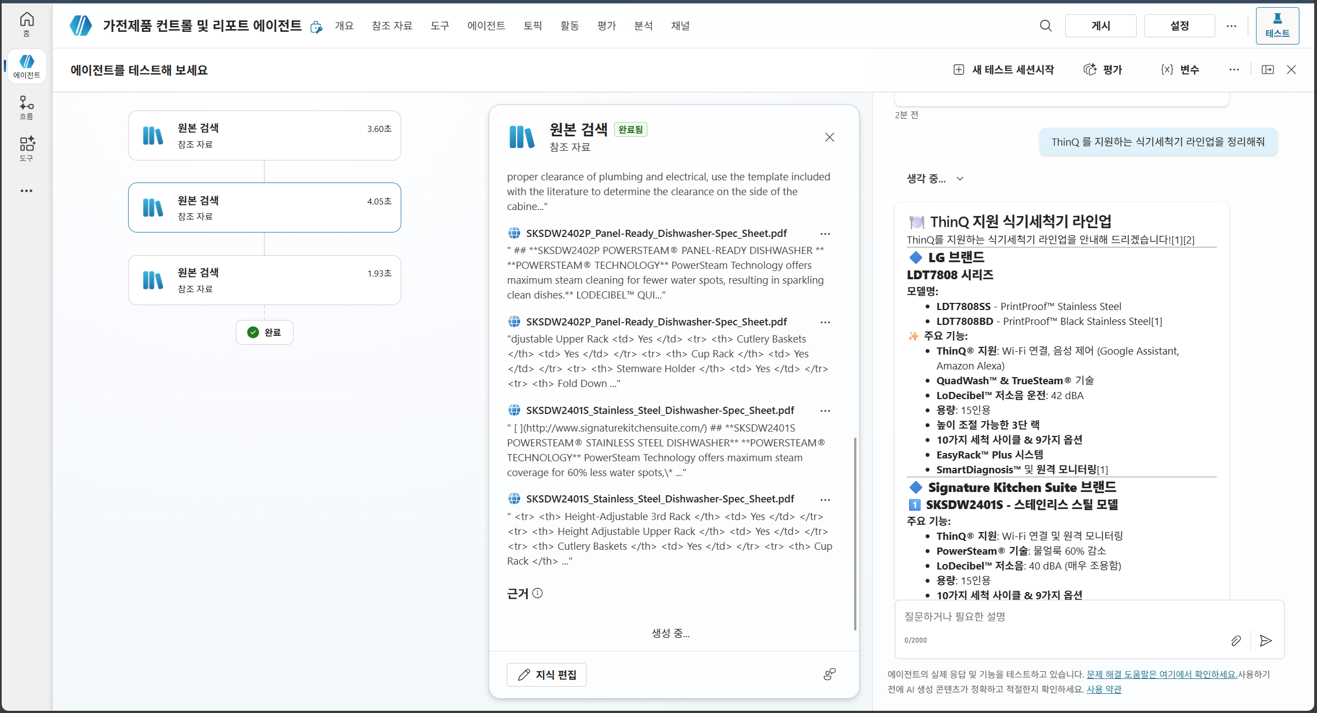Open the 토픽 tab

click(x=533, y=26)
